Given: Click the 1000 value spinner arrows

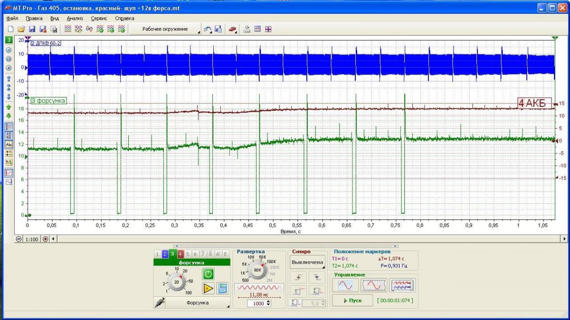Looking at the screenshot, I should (x=268, y=303).
